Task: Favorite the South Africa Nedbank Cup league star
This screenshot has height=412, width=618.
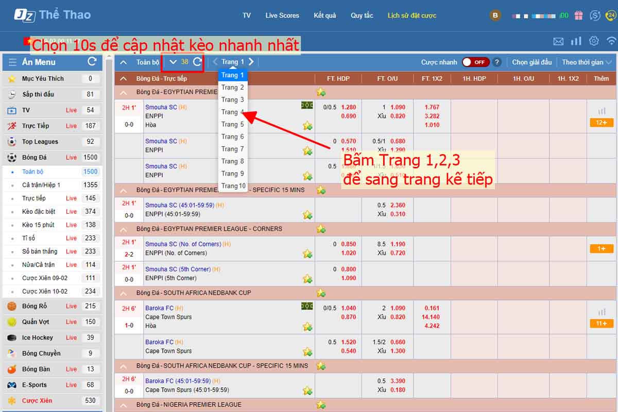Action: coord(321,293)
